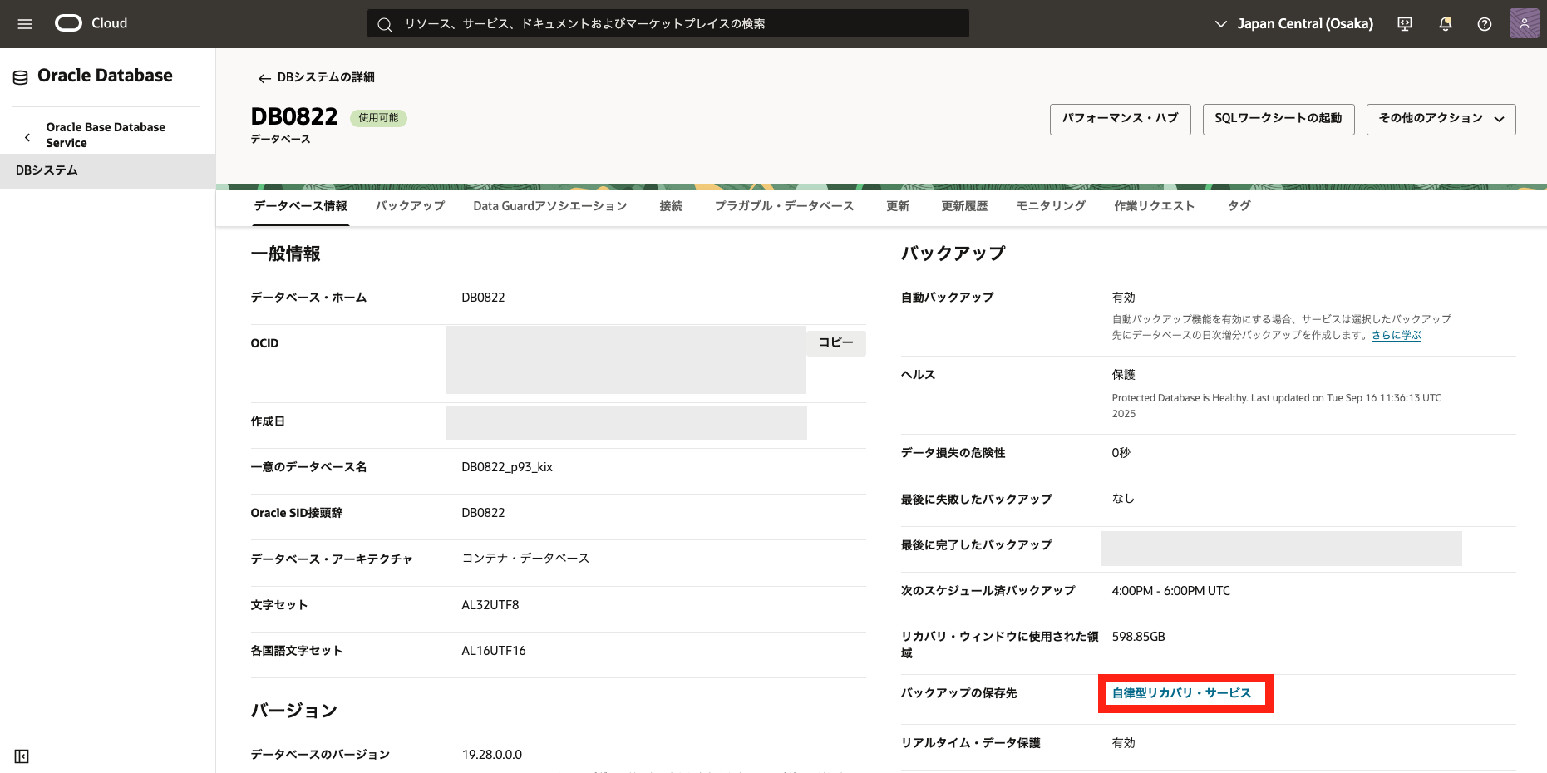
Task: Expand the その他のアクション dropdown
Action: point(1441,119)
